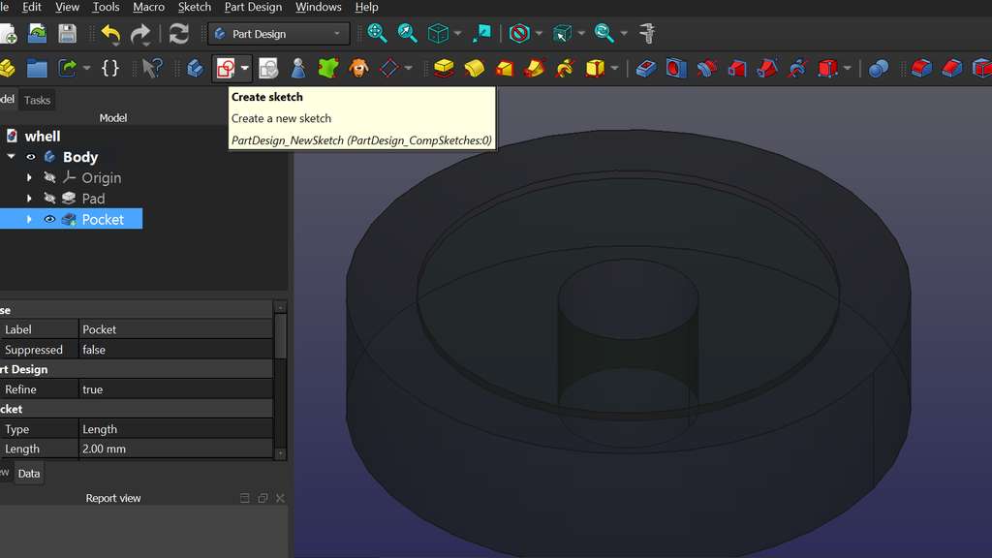This screenshot has height=558, width=992.
Task: Open the Part Design workbench dropdown
Action: [279, 34]
